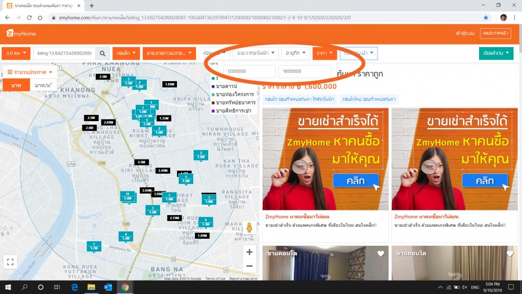522x294 pixels.
Task: Open the คอนโด property type dropdown
Action: coord(126,53)
